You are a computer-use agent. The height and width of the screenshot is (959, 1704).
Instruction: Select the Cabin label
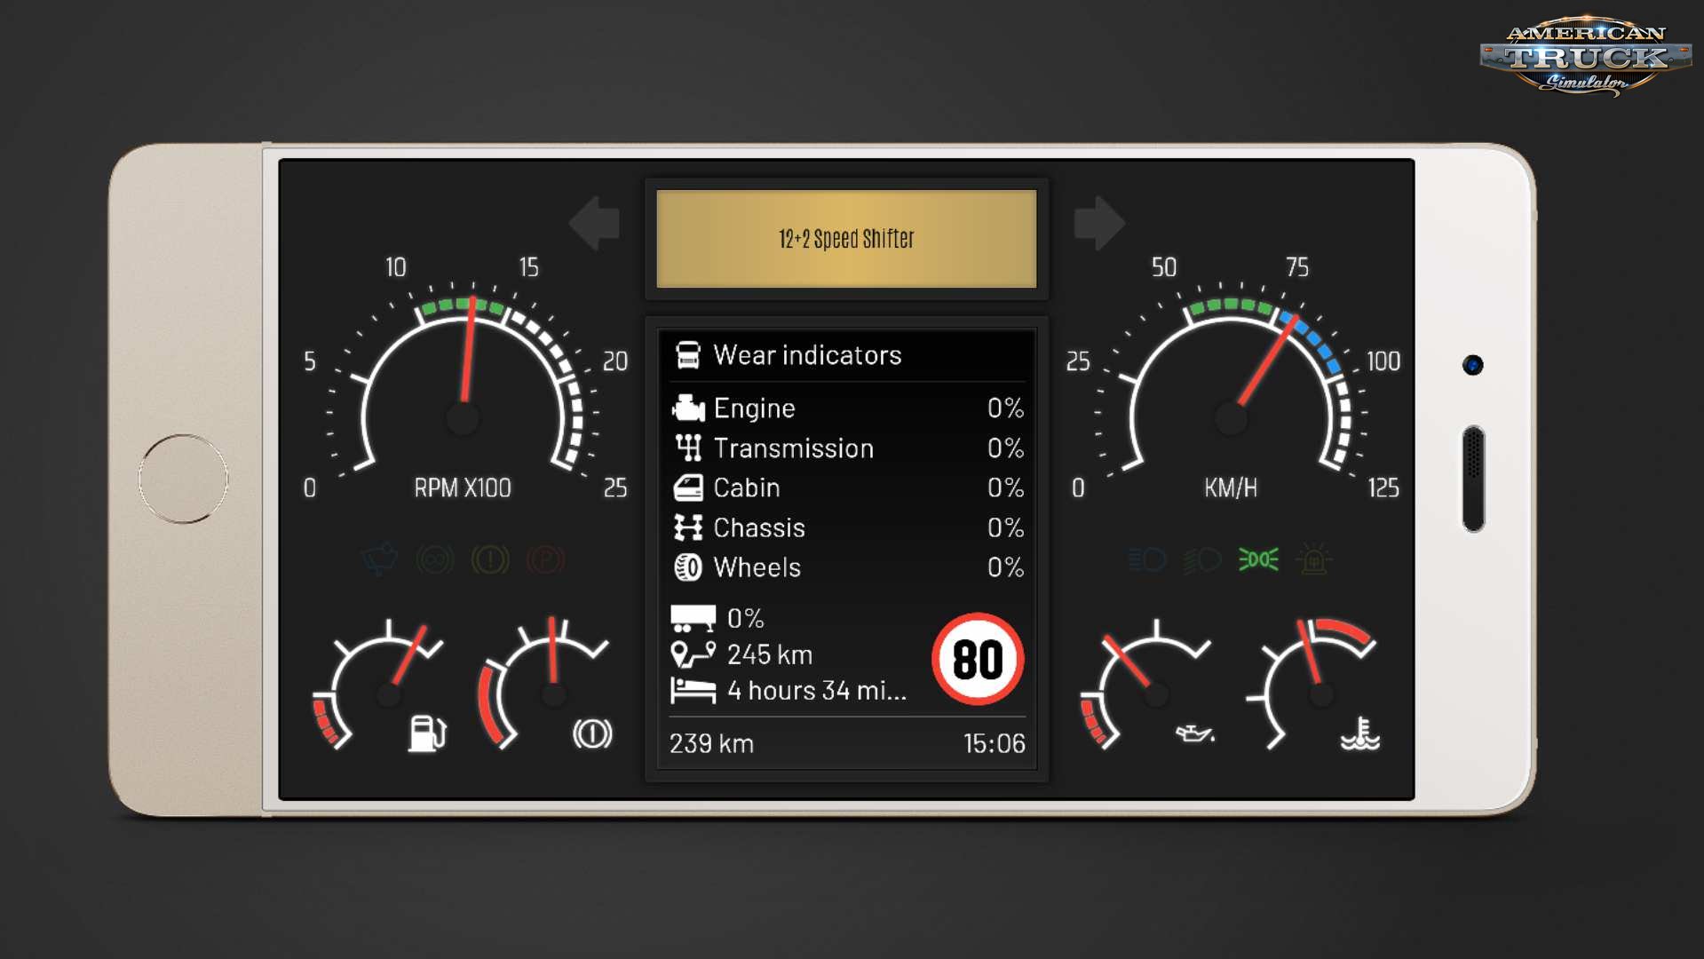747,487
